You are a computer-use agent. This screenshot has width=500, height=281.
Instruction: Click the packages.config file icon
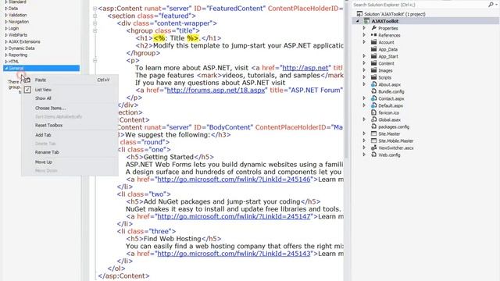pyautogui.click(x=373, y=126)
